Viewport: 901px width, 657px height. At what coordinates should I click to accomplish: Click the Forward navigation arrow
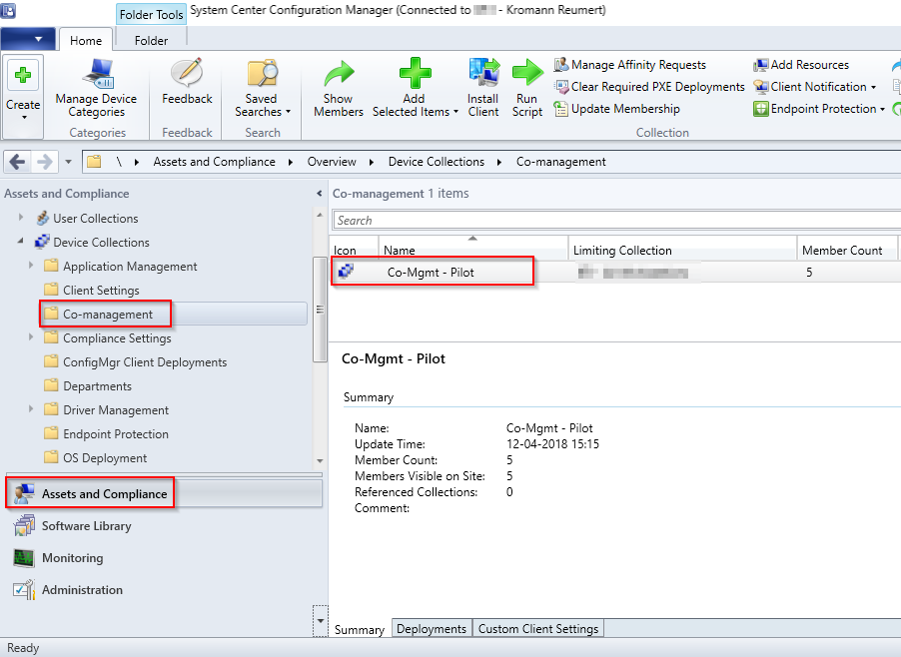[x=44, y=162]
